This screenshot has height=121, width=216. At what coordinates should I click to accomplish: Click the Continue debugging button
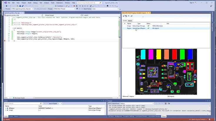point(60,6)
